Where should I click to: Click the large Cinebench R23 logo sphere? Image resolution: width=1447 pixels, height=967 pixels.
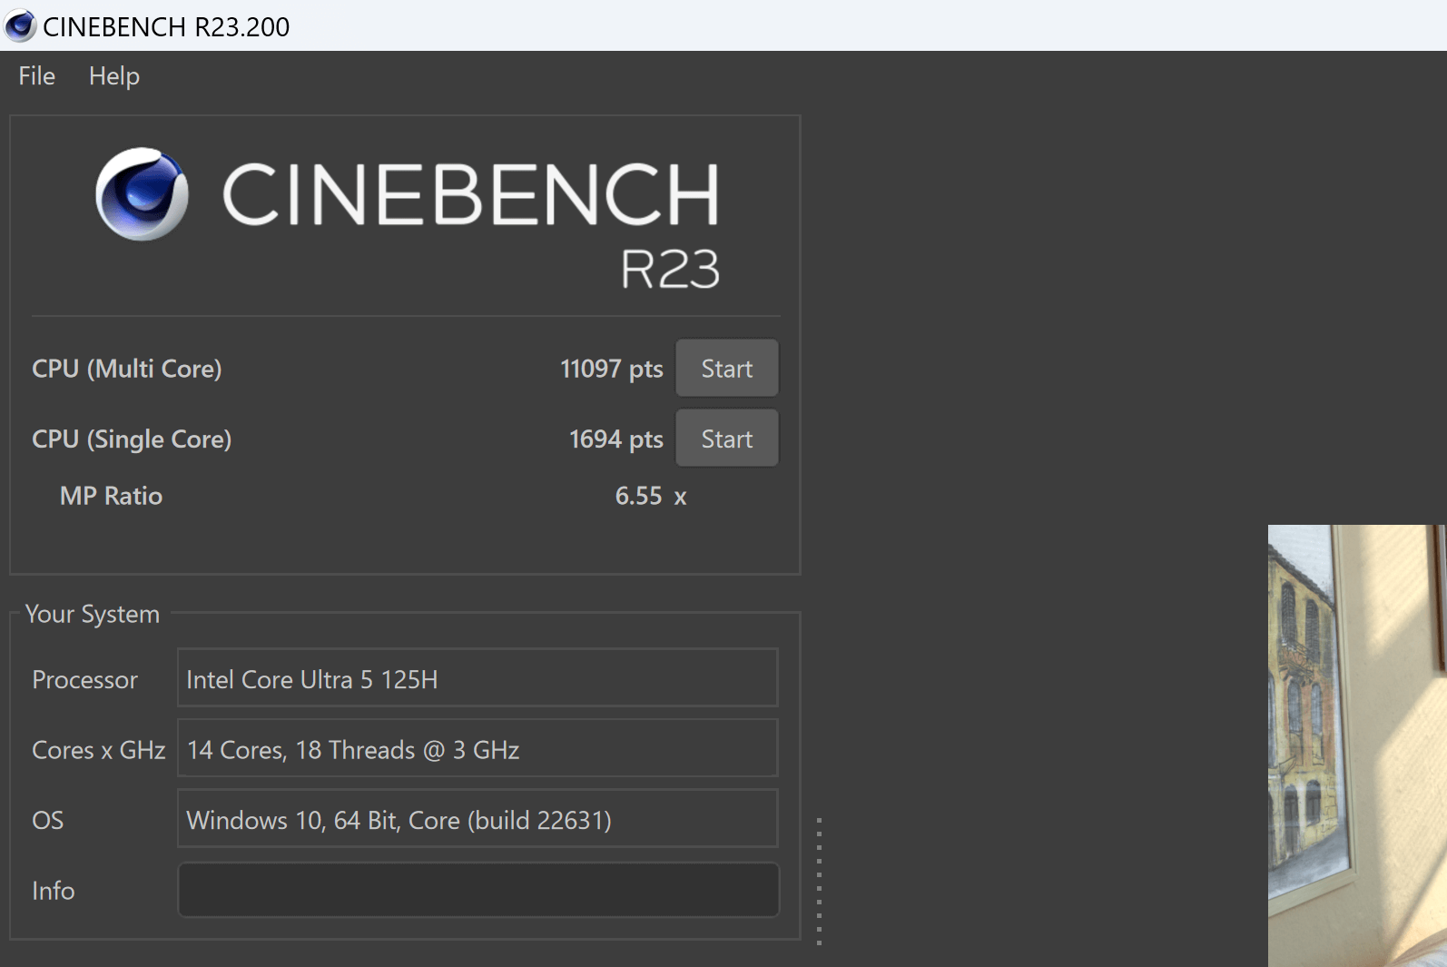143,194
